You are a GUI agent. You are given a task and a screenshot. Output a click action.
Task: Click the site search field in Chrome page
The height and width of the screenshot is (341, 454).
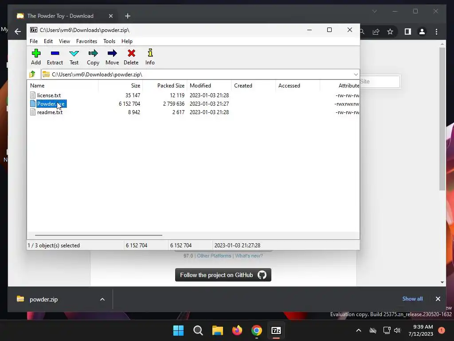[x=380, y=82]
